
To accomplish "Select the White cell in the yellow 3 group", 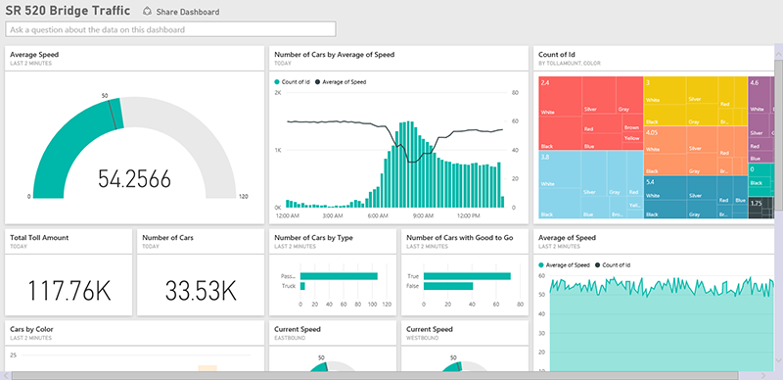I will point(666,90).
